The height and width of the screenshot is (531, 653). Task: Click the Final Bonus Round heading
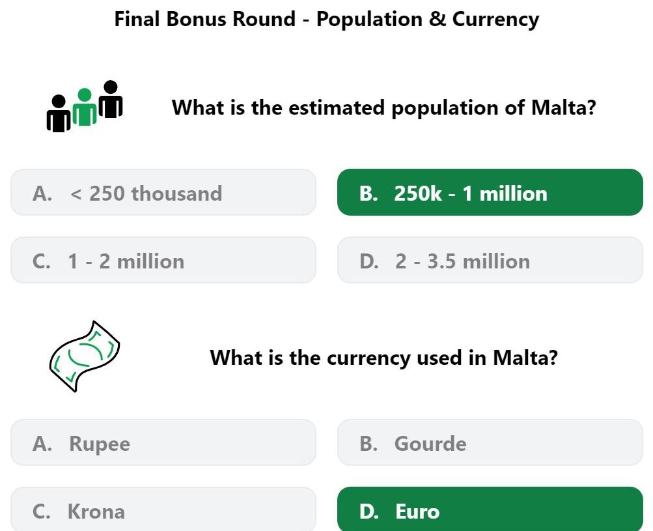(327, 19)
